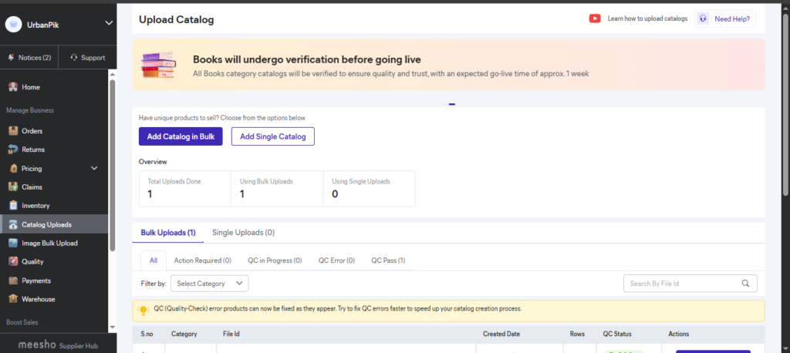Click the headset icon in Need Help
The height and width of the screenshot is (353, 790).
(704, 19)
